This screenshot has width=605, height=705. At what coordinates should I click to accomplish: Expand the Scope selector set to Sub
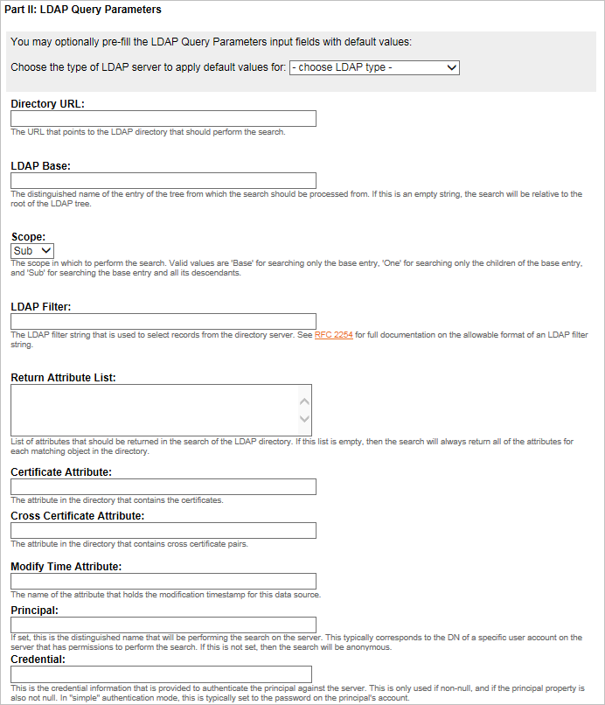pyautogui.click(x=32, y=251)
